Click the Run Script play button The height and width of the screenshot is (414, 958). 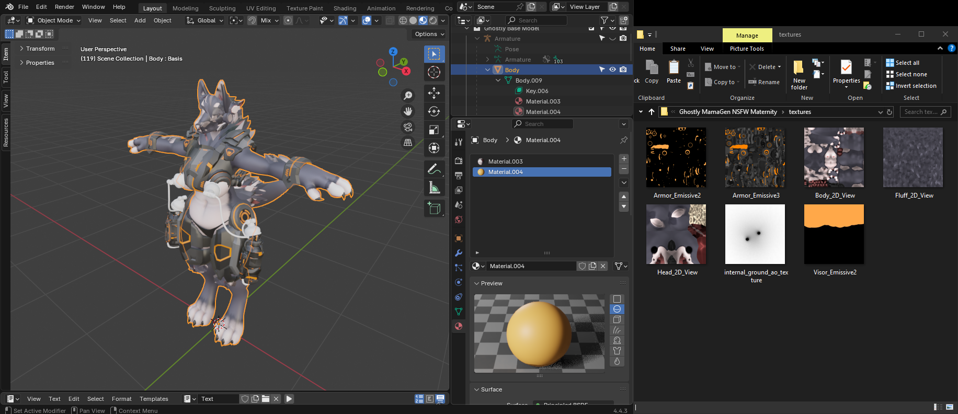[x=289, y=399]
